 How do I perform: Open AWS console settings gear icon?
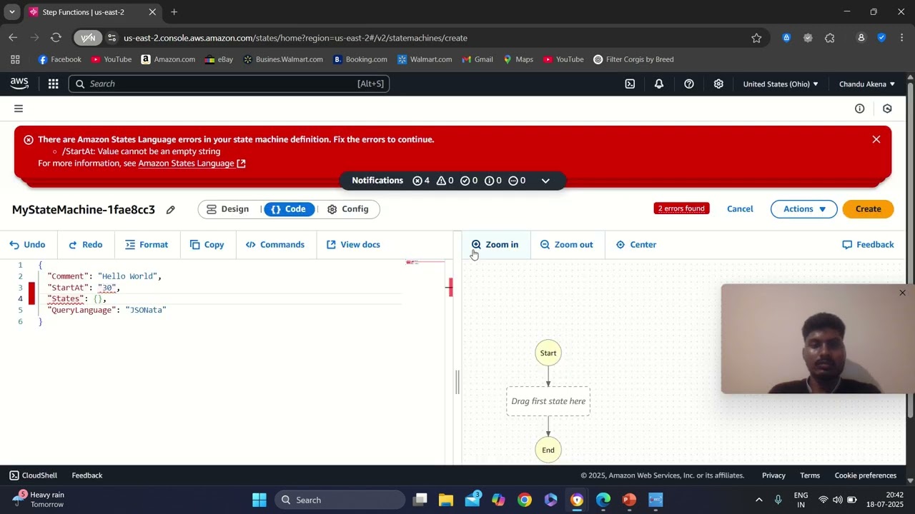(x=718, y=84)
